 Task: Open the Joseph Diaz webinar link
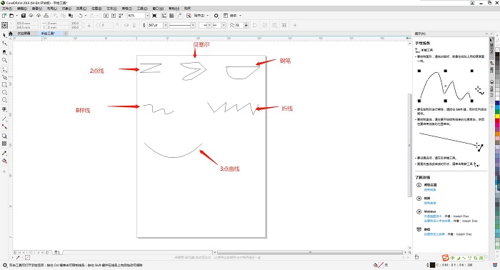[433, 216]
